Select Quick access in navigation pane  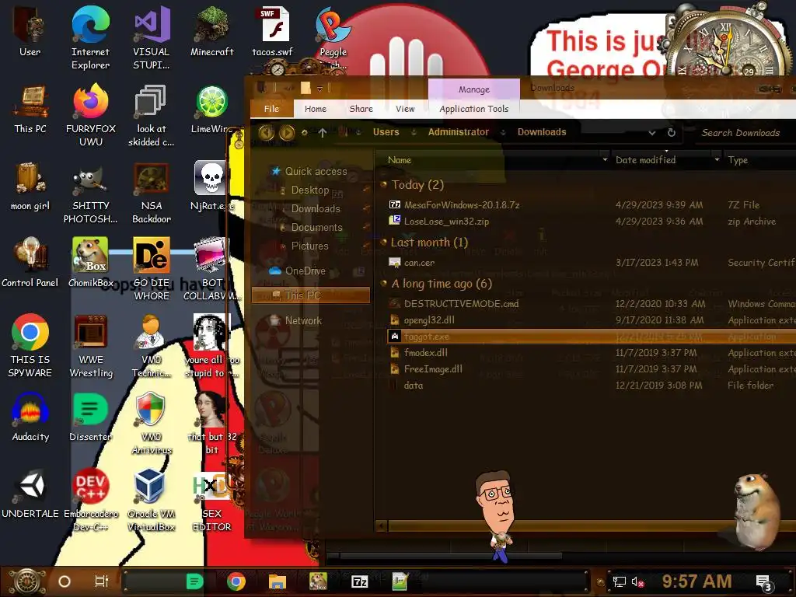[x=316, y=172]
